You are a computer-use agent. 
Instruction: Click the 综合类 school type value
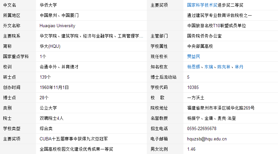coord(46,128)
